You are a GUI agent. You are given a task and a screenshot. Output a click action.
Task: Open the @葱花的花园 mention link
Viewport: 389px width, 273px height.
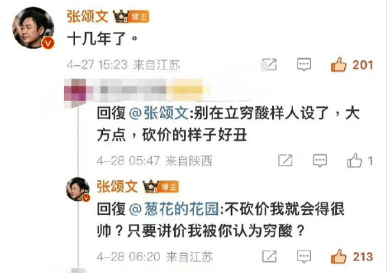(x=174, y=209)
